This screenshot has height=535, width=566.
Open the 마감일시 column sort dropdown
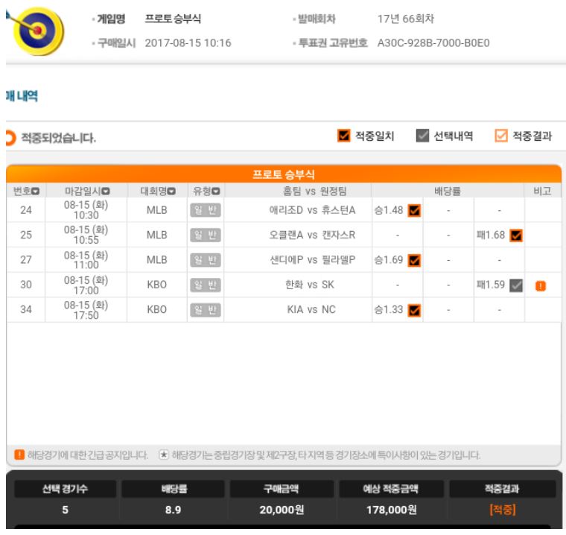(106, 191)
